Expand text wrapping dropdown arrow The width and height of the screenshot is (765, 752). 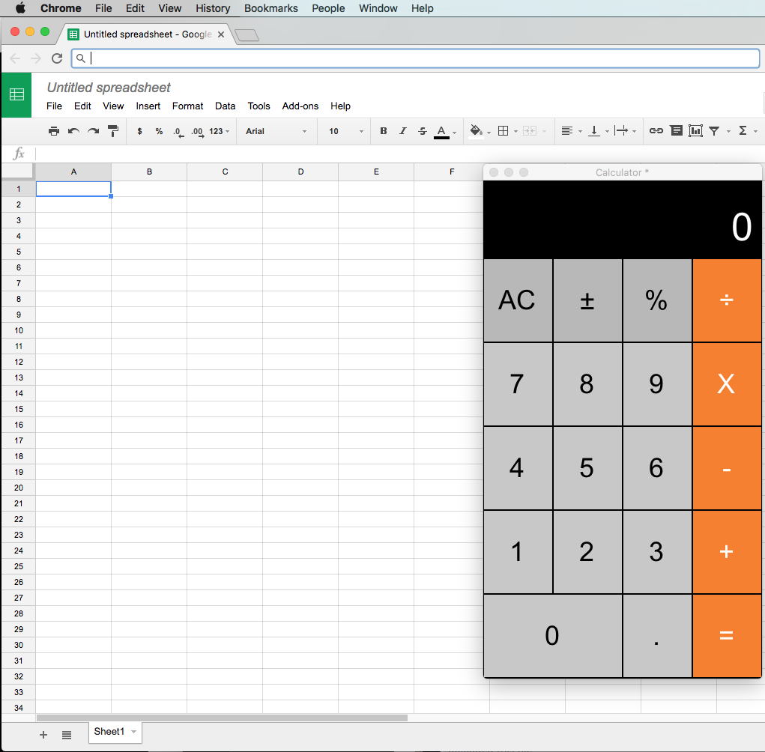(x=634, y=132)
